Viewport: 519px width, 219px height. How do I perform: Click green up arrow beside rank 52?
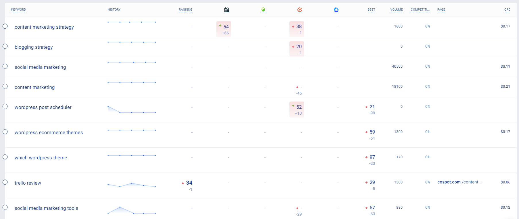[x=293, y=106]
